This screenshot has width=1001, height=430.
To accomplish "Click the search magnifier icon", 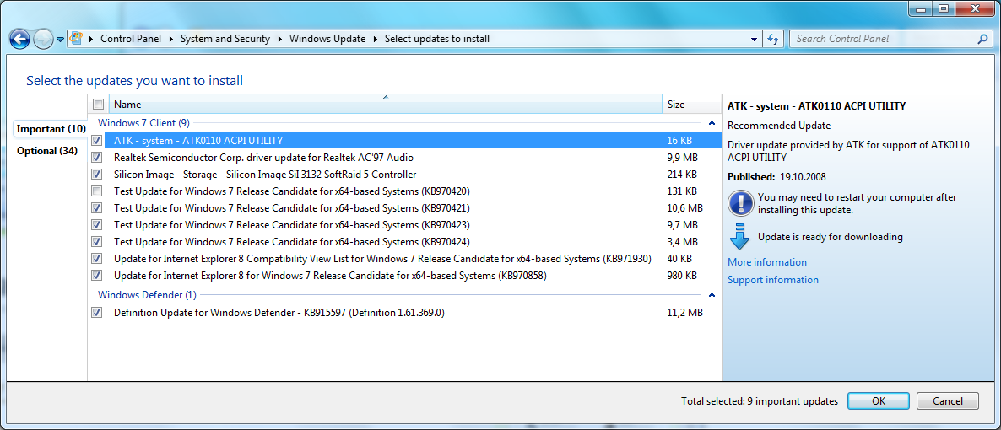I will tap(982, 39).
